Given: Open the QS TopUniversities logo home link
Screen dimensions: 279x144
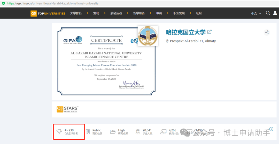Looking at the screenshot, I should tap(48, 13).
